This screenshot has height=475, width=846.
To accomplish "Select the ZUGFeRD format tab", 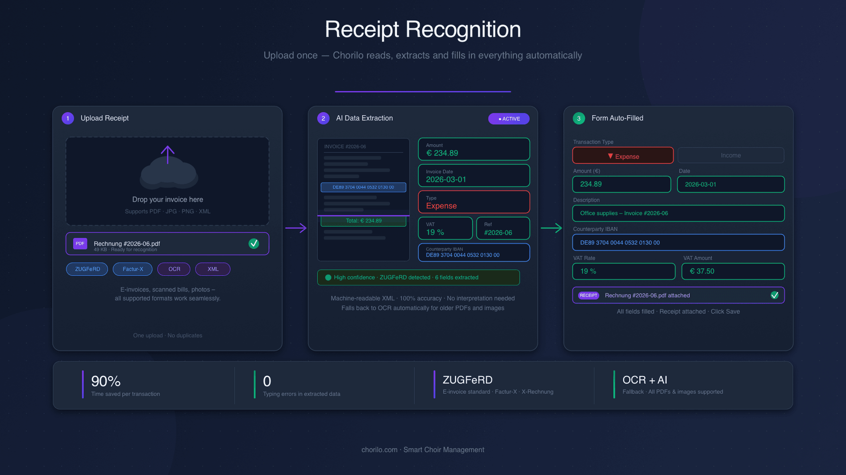I will pos(87,269).
